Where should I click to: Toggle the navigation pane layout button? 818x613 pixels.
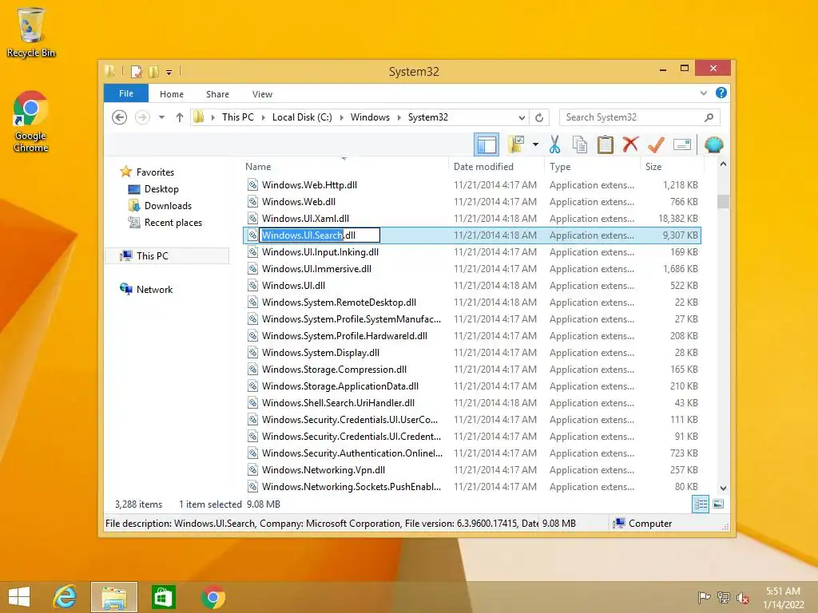click(486, 145)
